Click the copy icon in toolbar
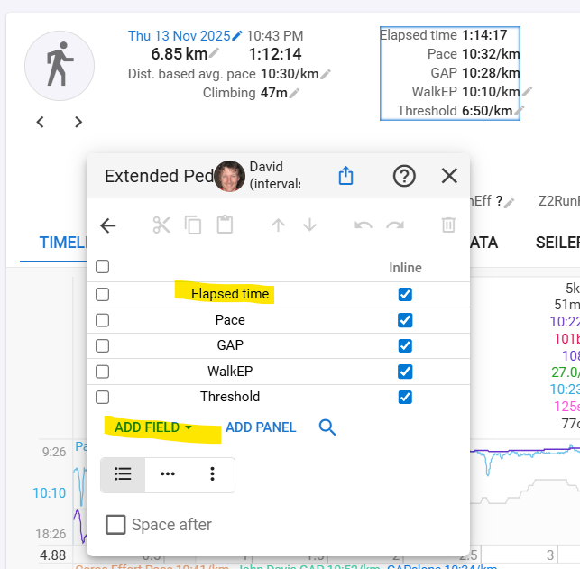Viewport: 580px width, 569px height. 193,225
